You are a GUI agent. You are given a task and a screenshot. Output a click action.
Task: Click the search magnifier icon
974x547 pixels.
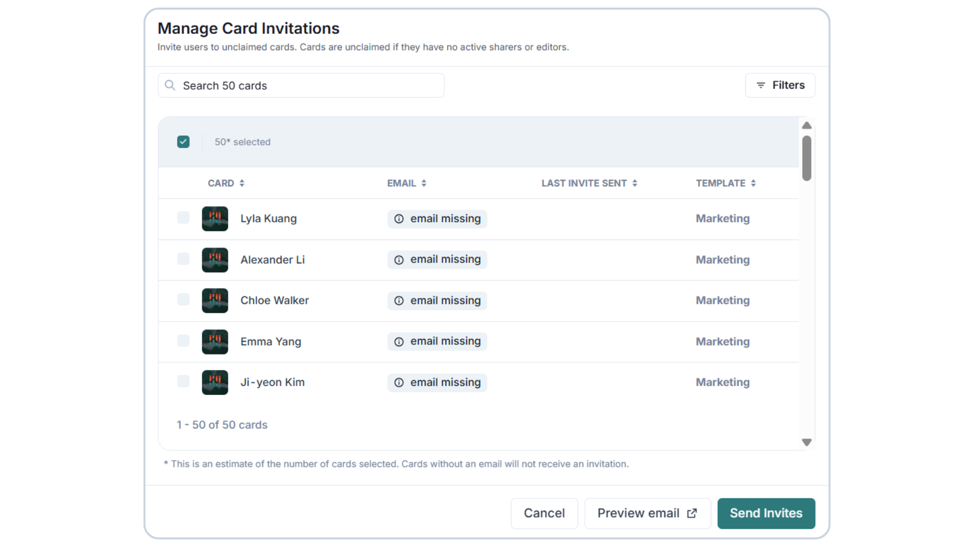[x=170, y=85]
